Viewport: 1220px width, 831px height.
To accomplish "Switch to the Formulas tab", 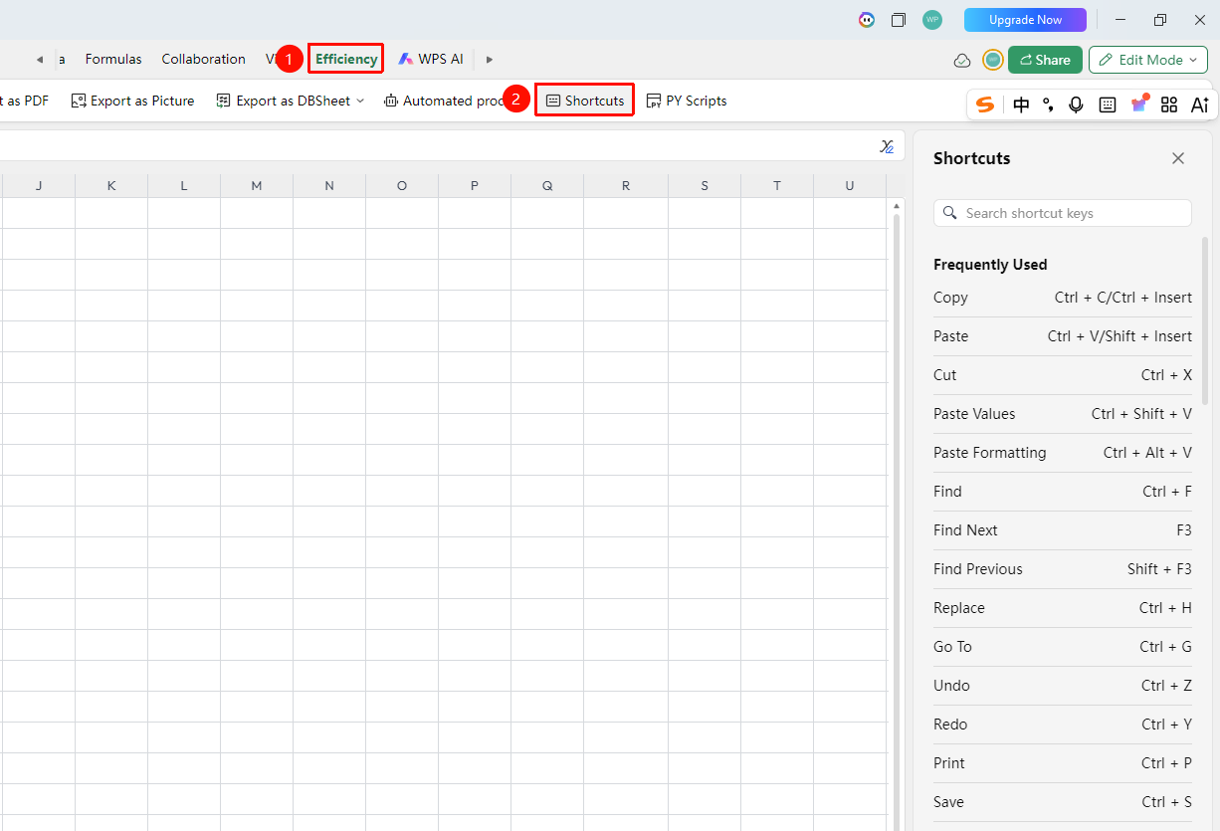I will pos(113,59).
